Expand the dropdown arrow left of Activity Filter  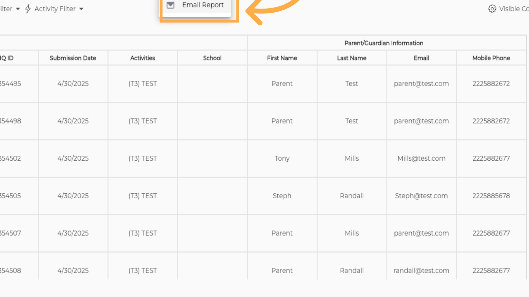18,9
